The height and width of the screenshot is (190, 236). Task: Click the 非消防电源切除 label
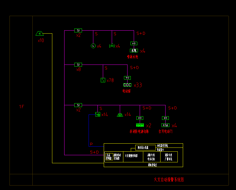point(139,131)
